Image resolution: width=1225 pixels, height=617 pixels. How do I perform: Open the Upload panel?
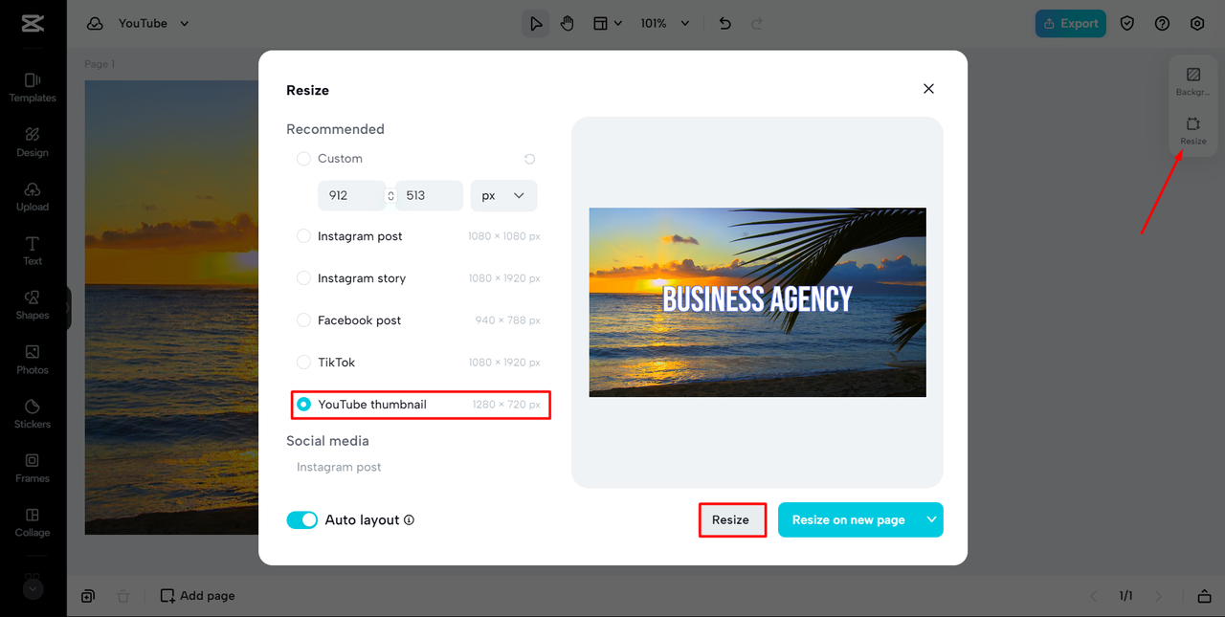click(x=33, y=196)
